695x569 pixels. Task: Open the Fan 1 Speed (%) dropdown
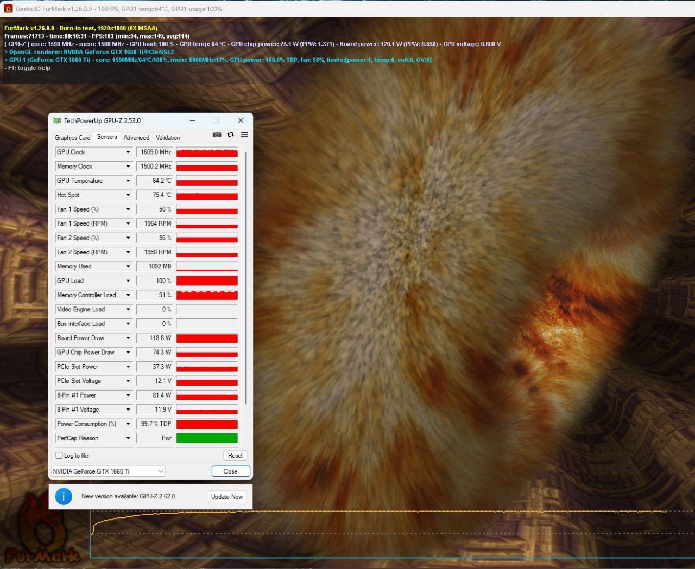click(128, 209)
